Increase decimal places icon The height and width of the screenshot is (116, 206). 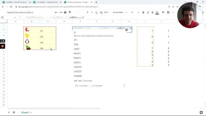point(101,12)
